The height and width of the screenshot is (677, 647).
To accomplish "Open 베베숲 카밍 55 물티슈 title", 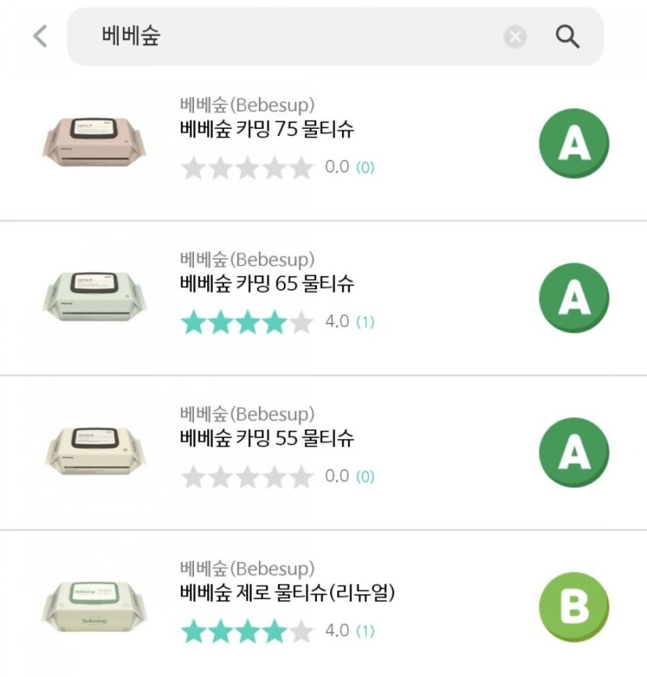I will [x=267, y=438].
